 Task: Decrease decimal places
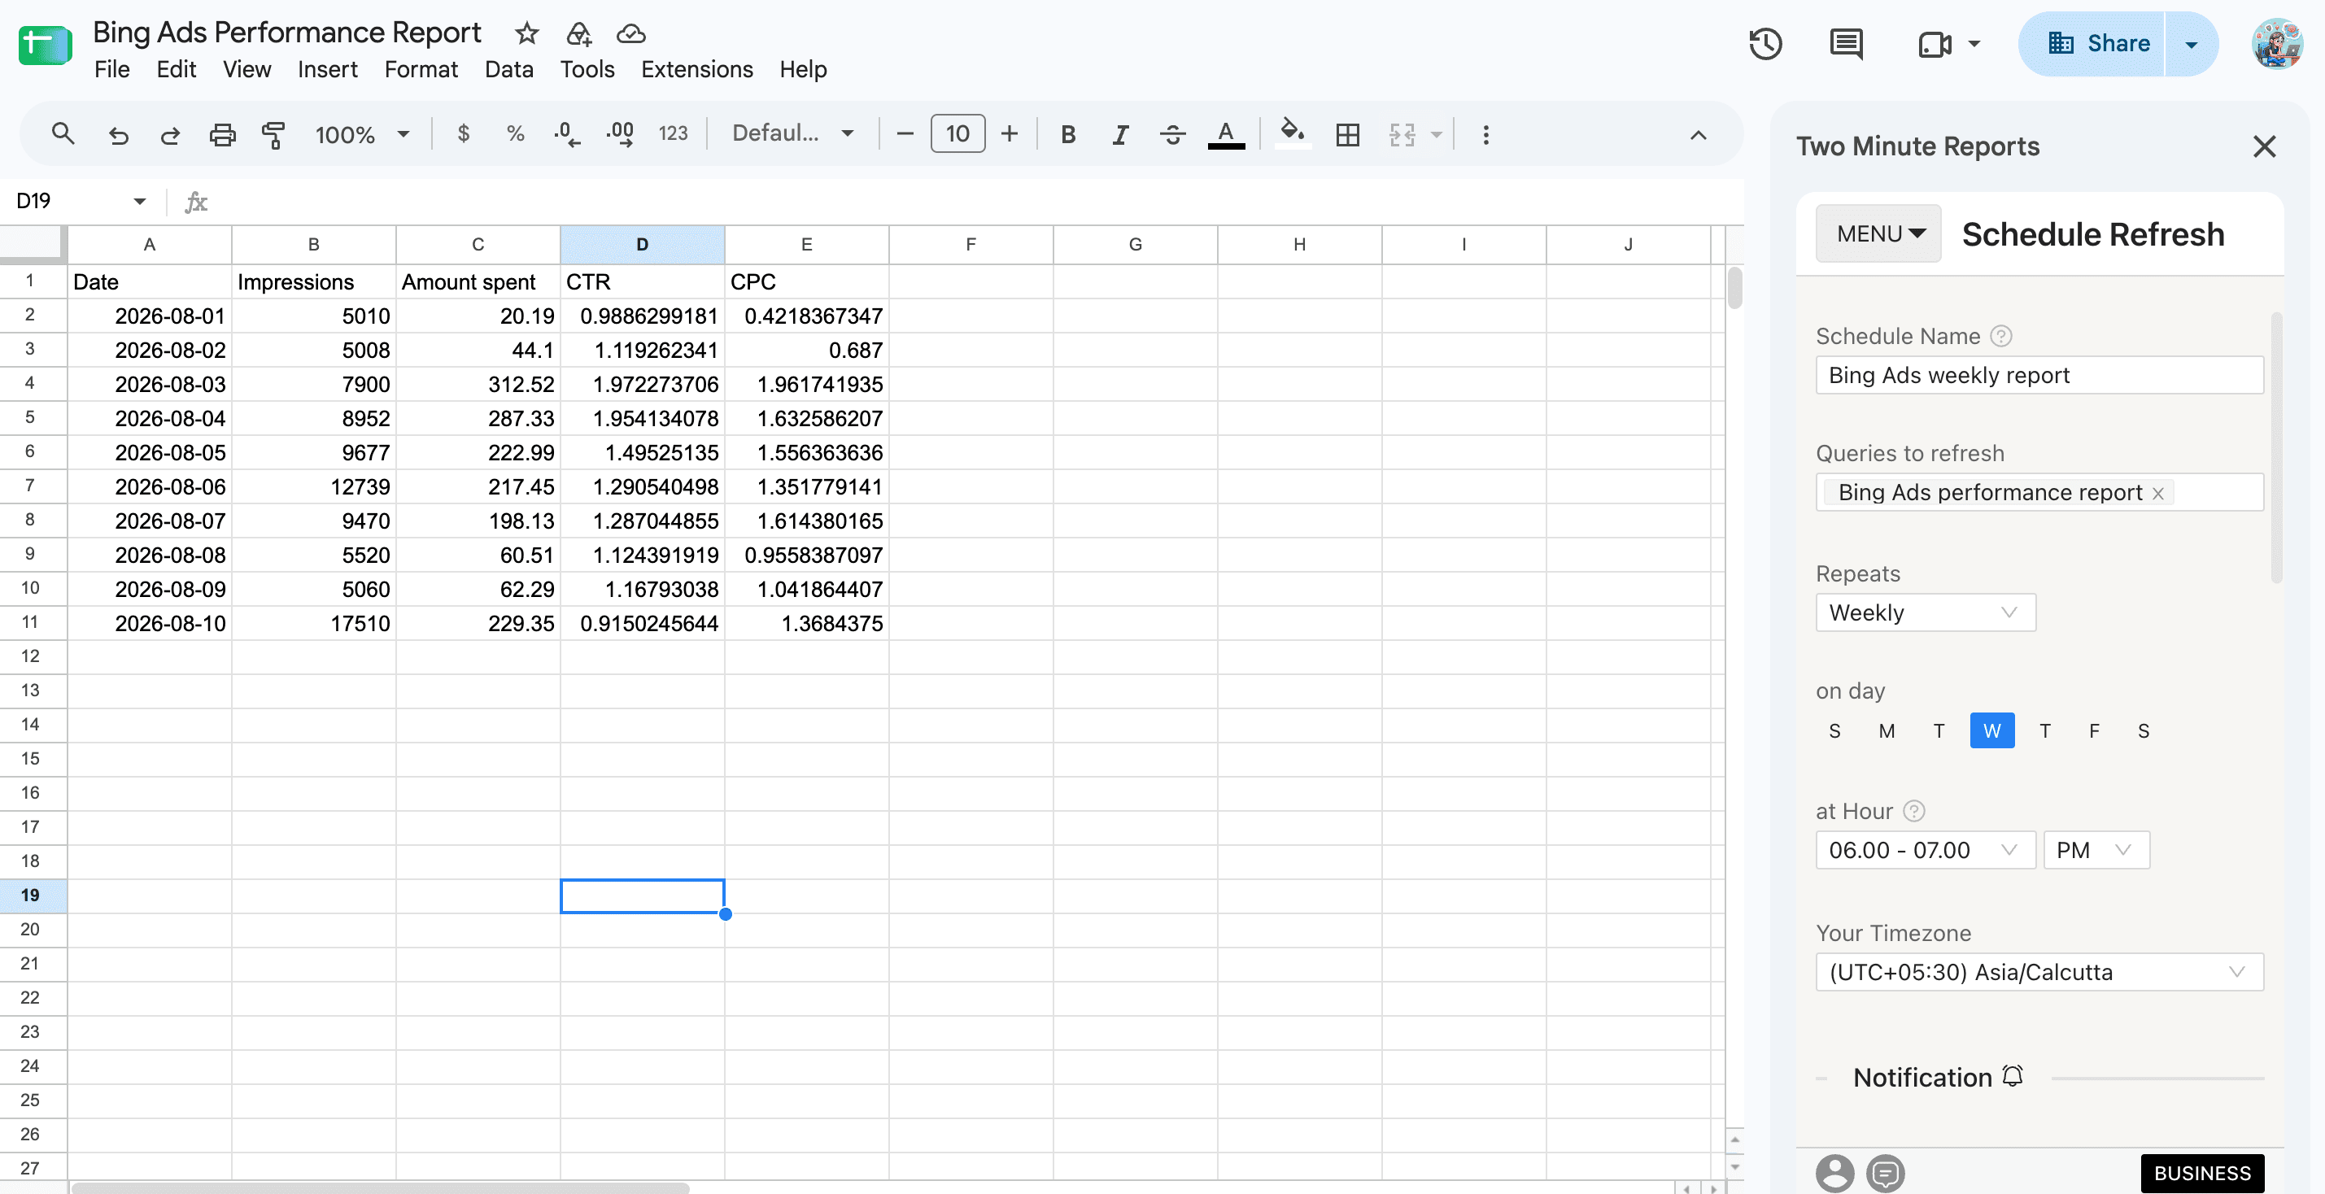pyautogui.click(x=567, y=133)
